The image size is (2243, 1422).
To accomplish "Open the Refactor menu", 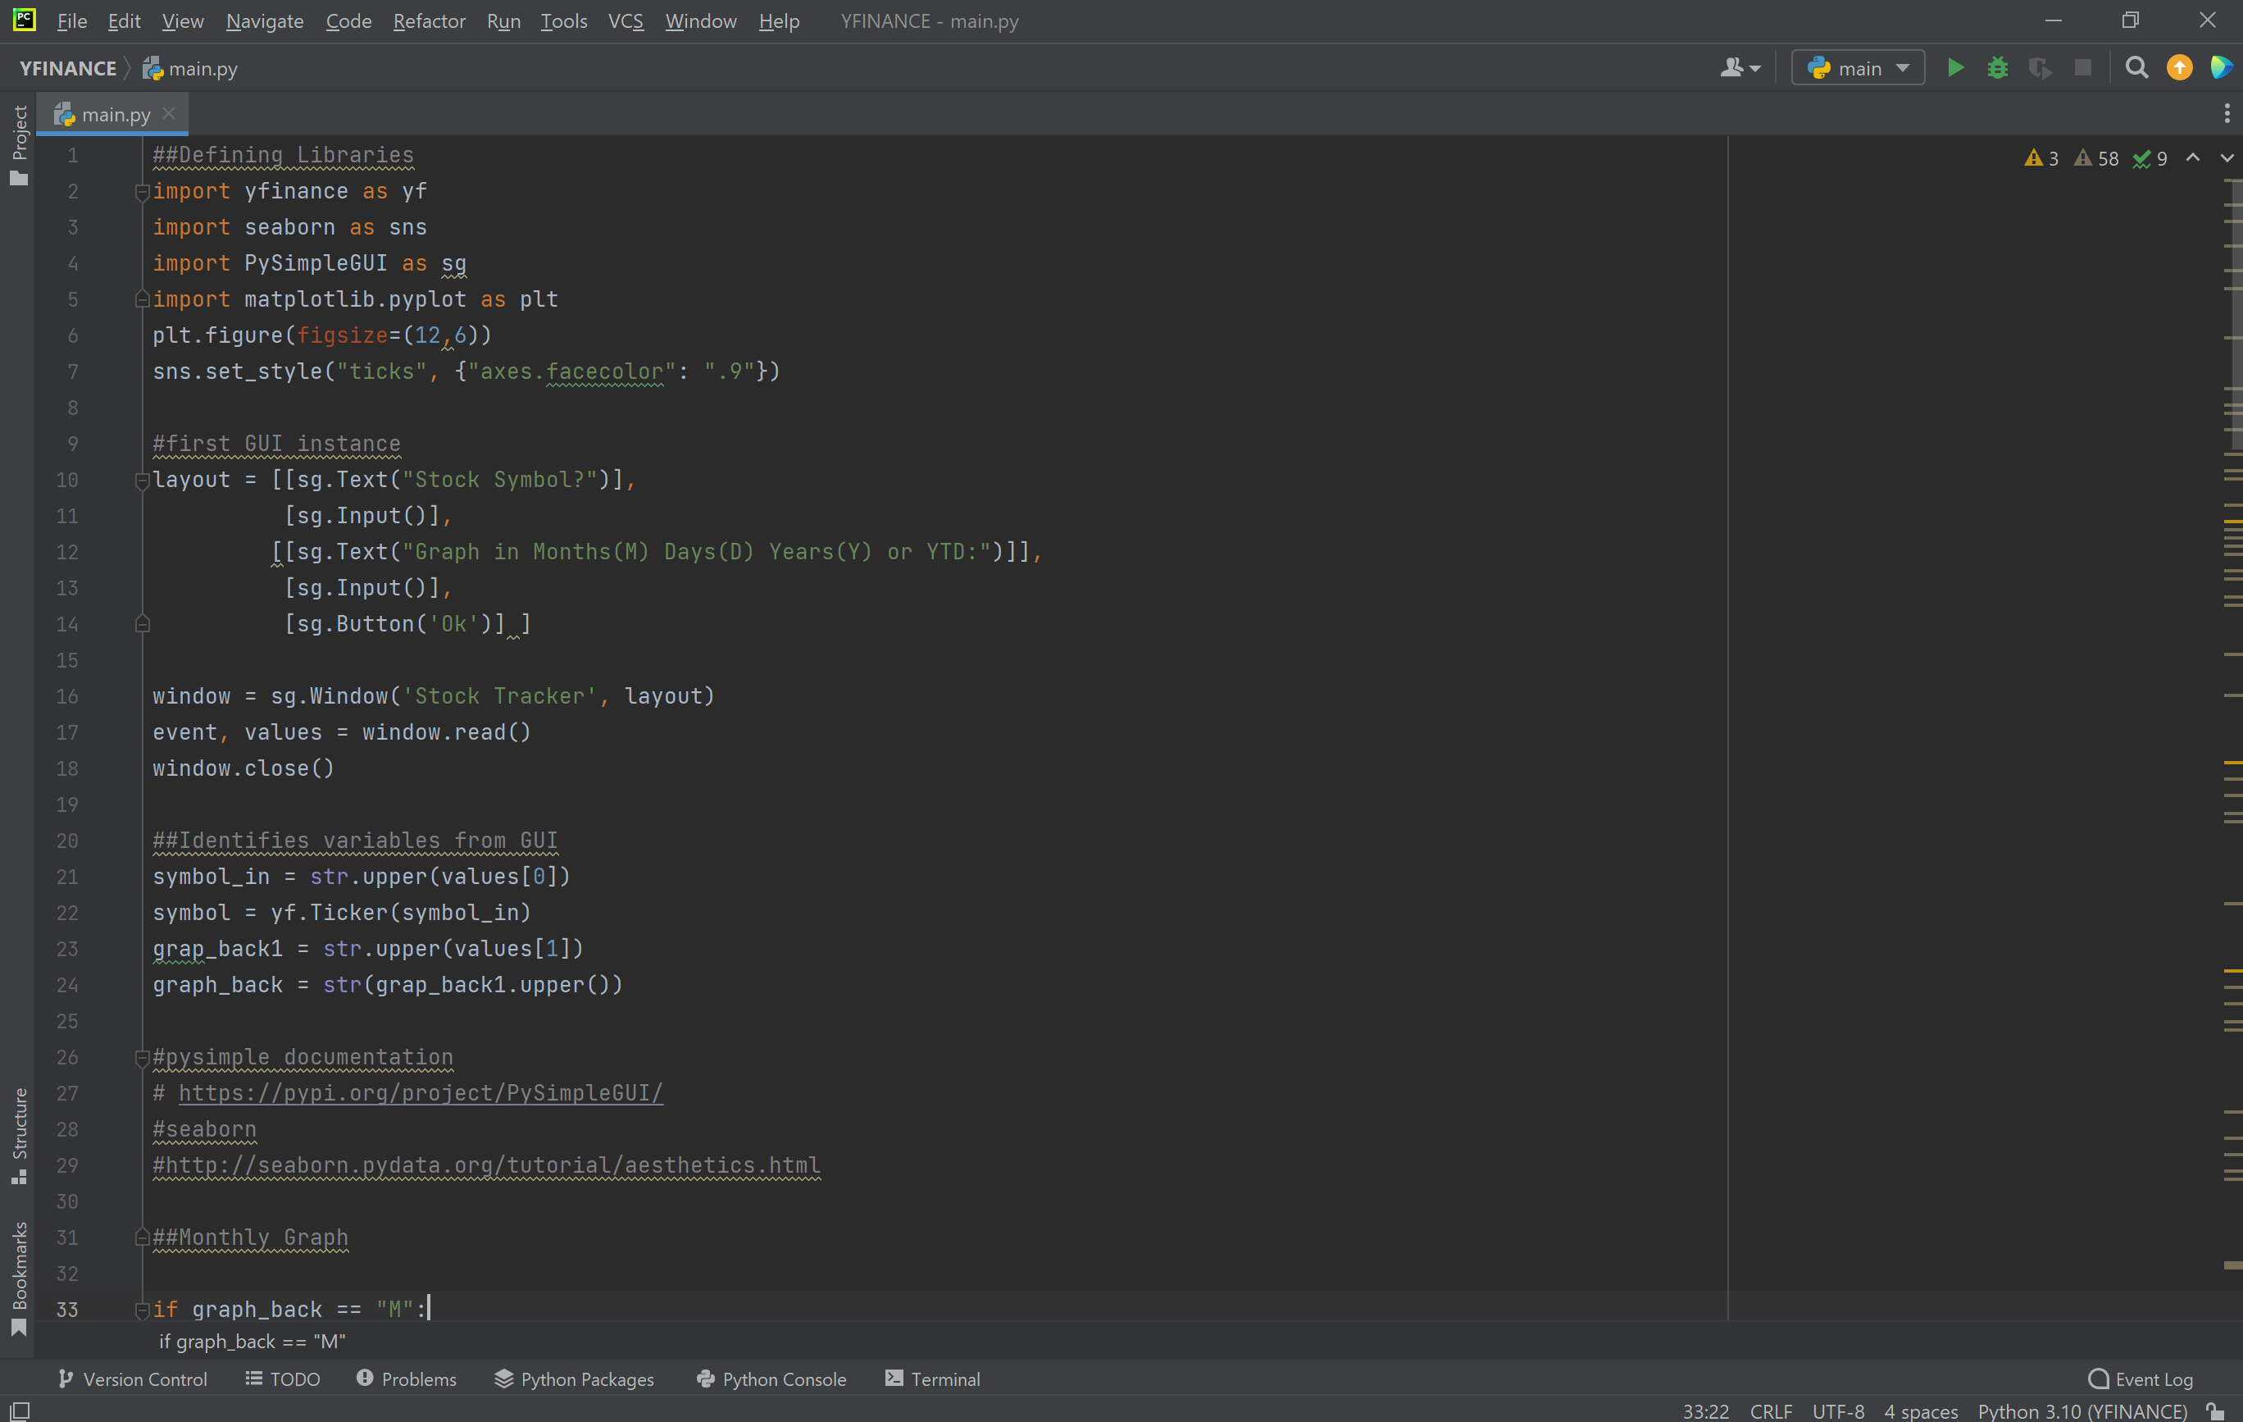I will [x=429, y=21].
